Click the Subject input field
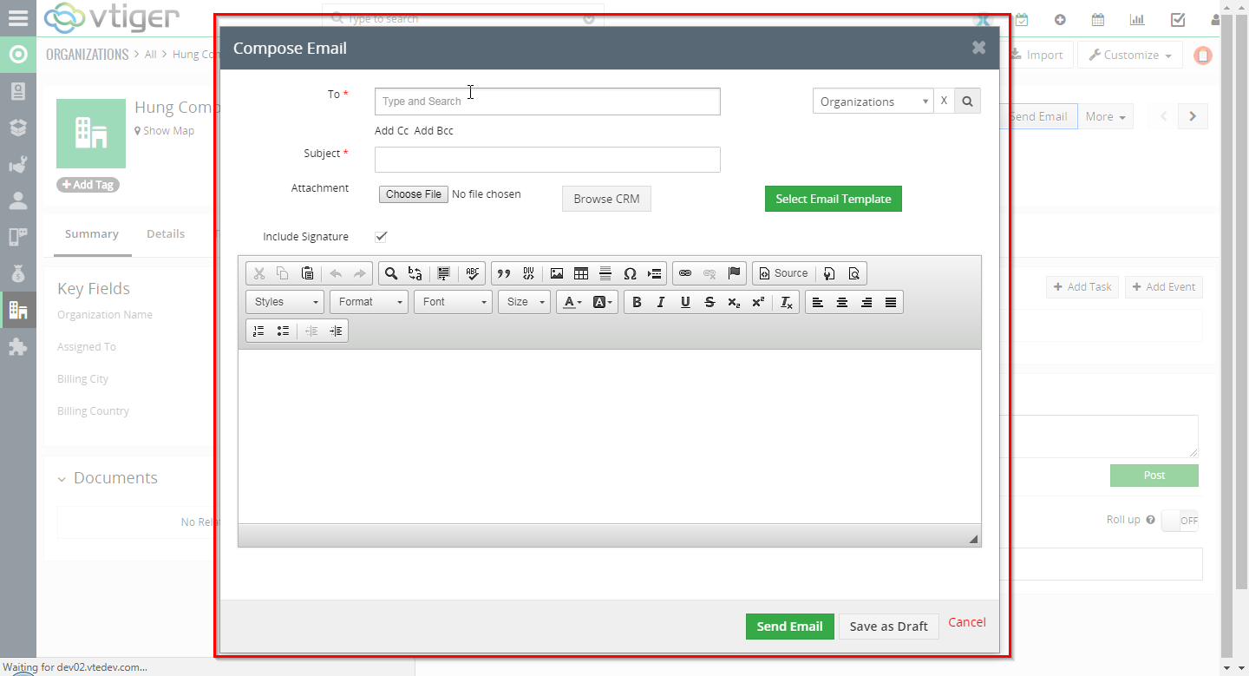Viewport: 1249px width, 676px height. tap(547, 160)
